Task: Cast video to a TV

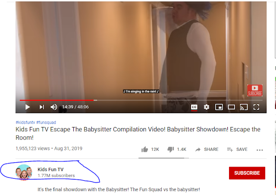Action: [244, 107]
